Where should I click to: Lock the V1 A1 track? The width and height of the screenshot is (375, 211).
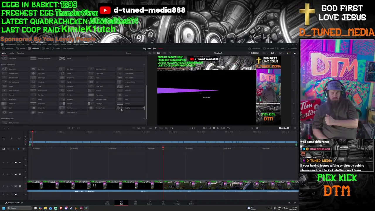coord(7,186)
